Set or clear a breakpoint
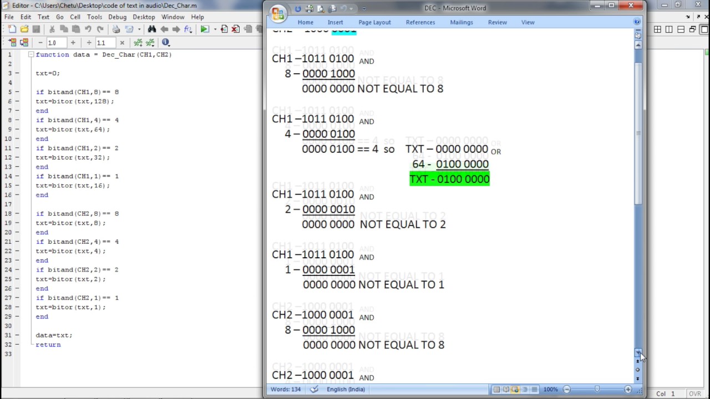Image resolution: width=710 pixels, height=399 pixels. [x=224, y=29]
